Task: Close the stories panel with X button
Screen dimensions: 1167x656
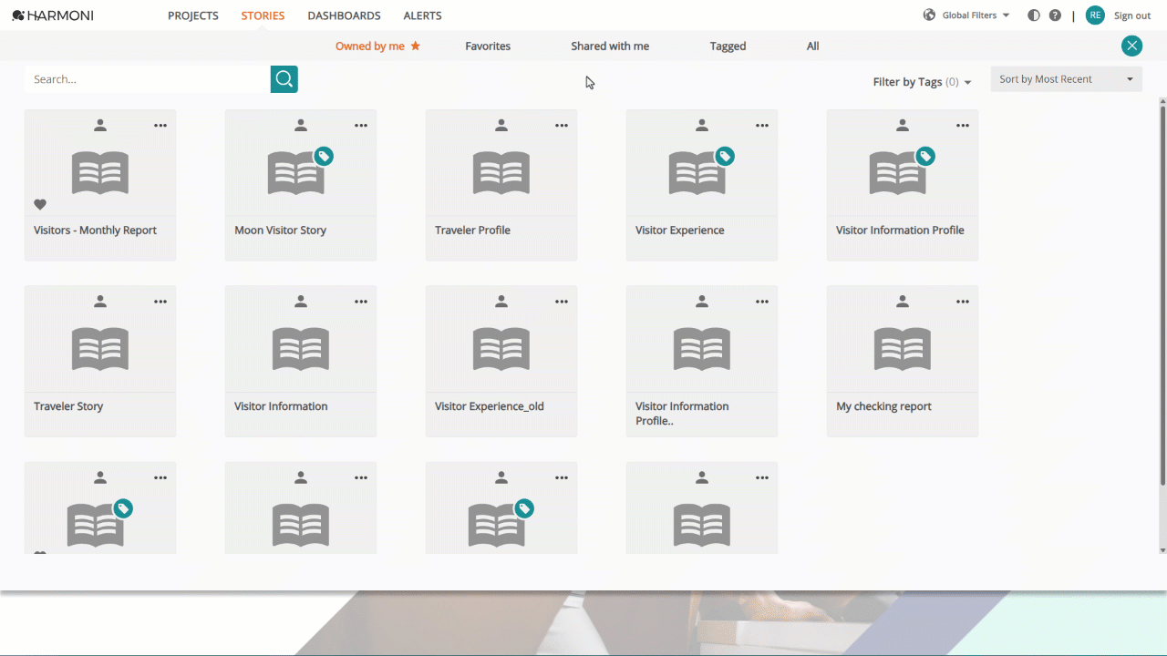Action: point(1131,46)
